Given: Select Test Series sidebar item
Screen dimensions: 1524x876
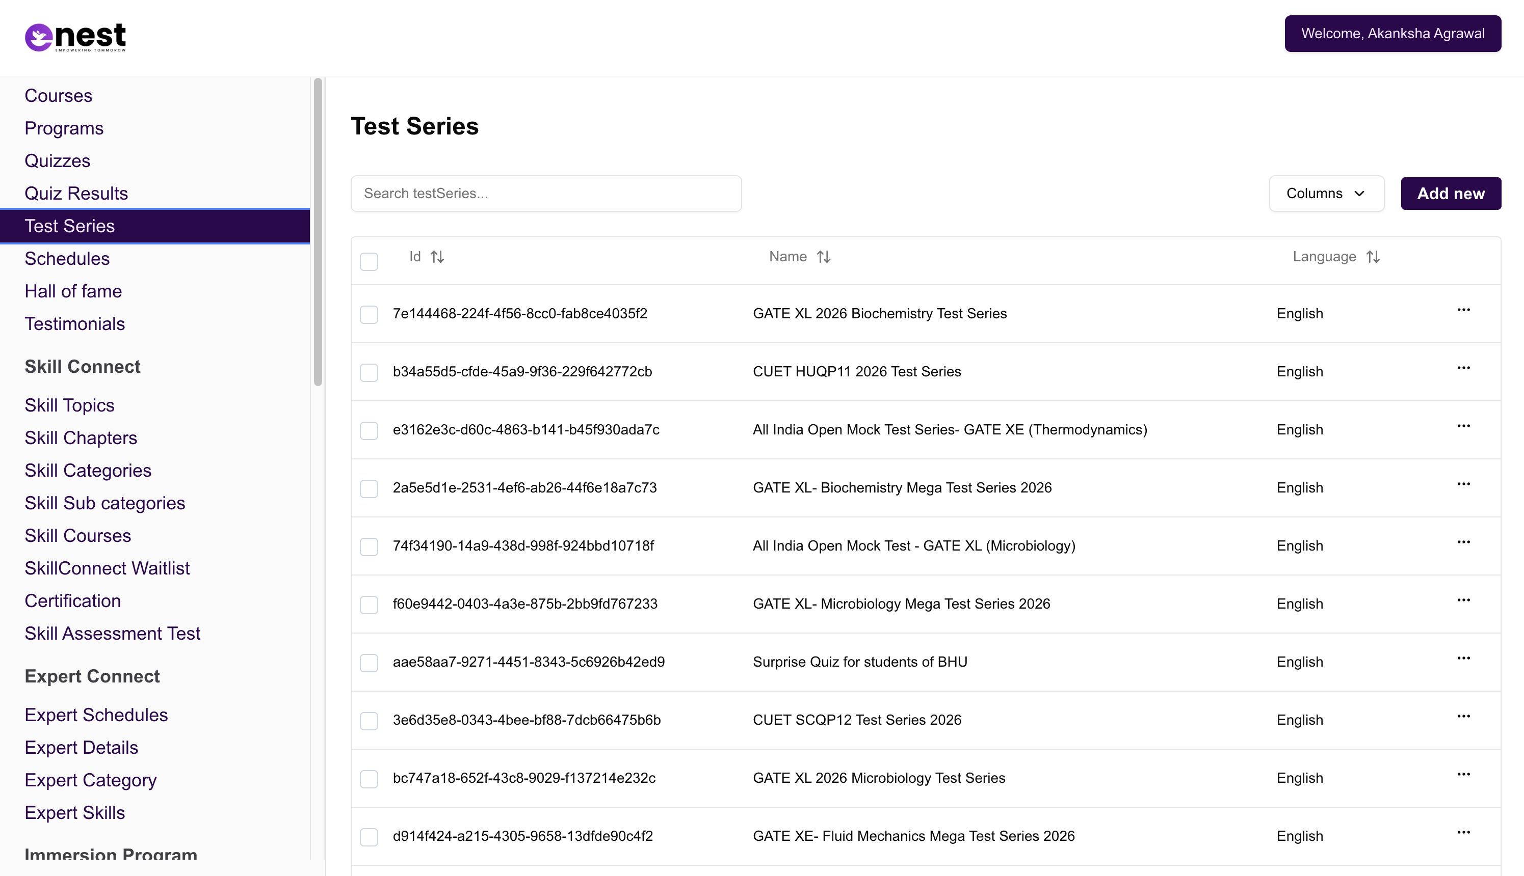Looking at the screenshot, I should coord(155,226).
